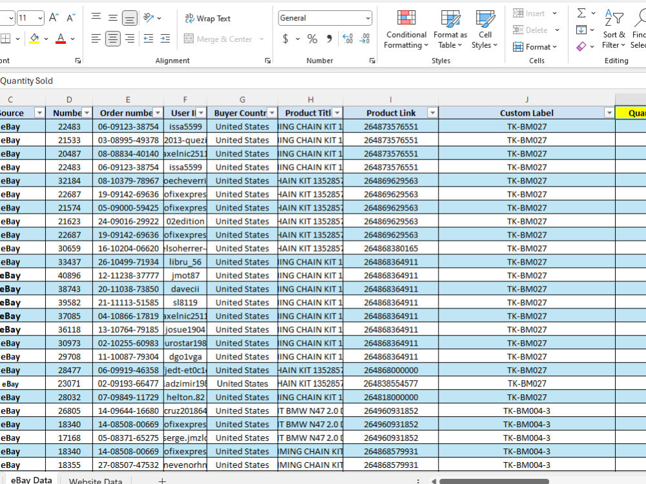Toggle center horizontal alignment
Image resolution: width=646 pixels, height=484 pixels.
coord(112,39)
